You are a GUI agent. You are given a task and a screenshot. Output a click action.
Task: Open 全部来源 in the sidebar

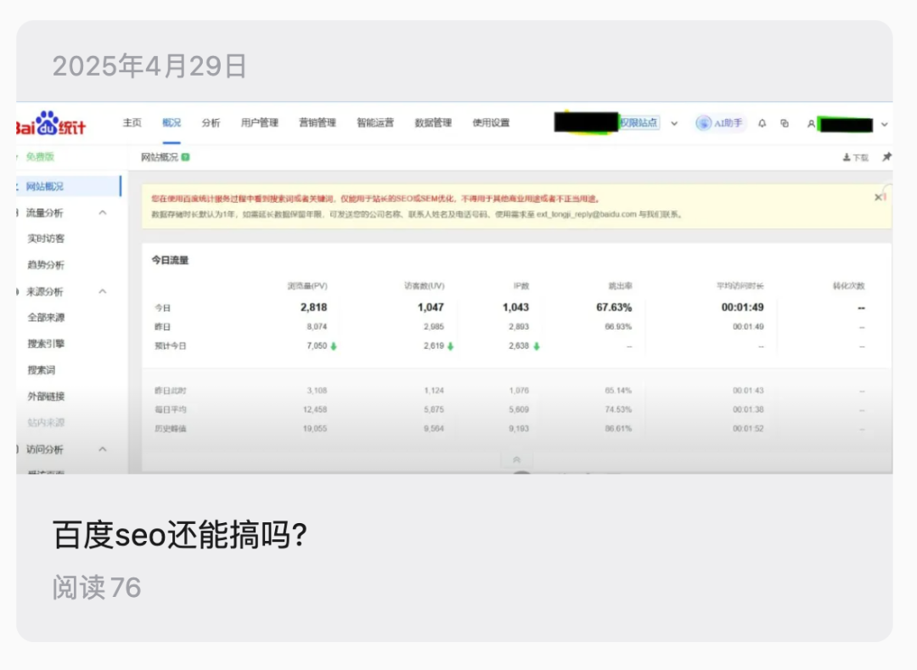point(46,318)
